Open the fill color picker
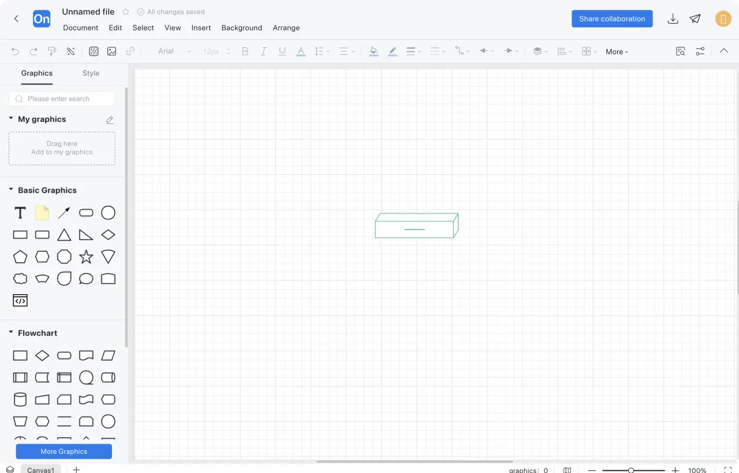 click(374, 51)
